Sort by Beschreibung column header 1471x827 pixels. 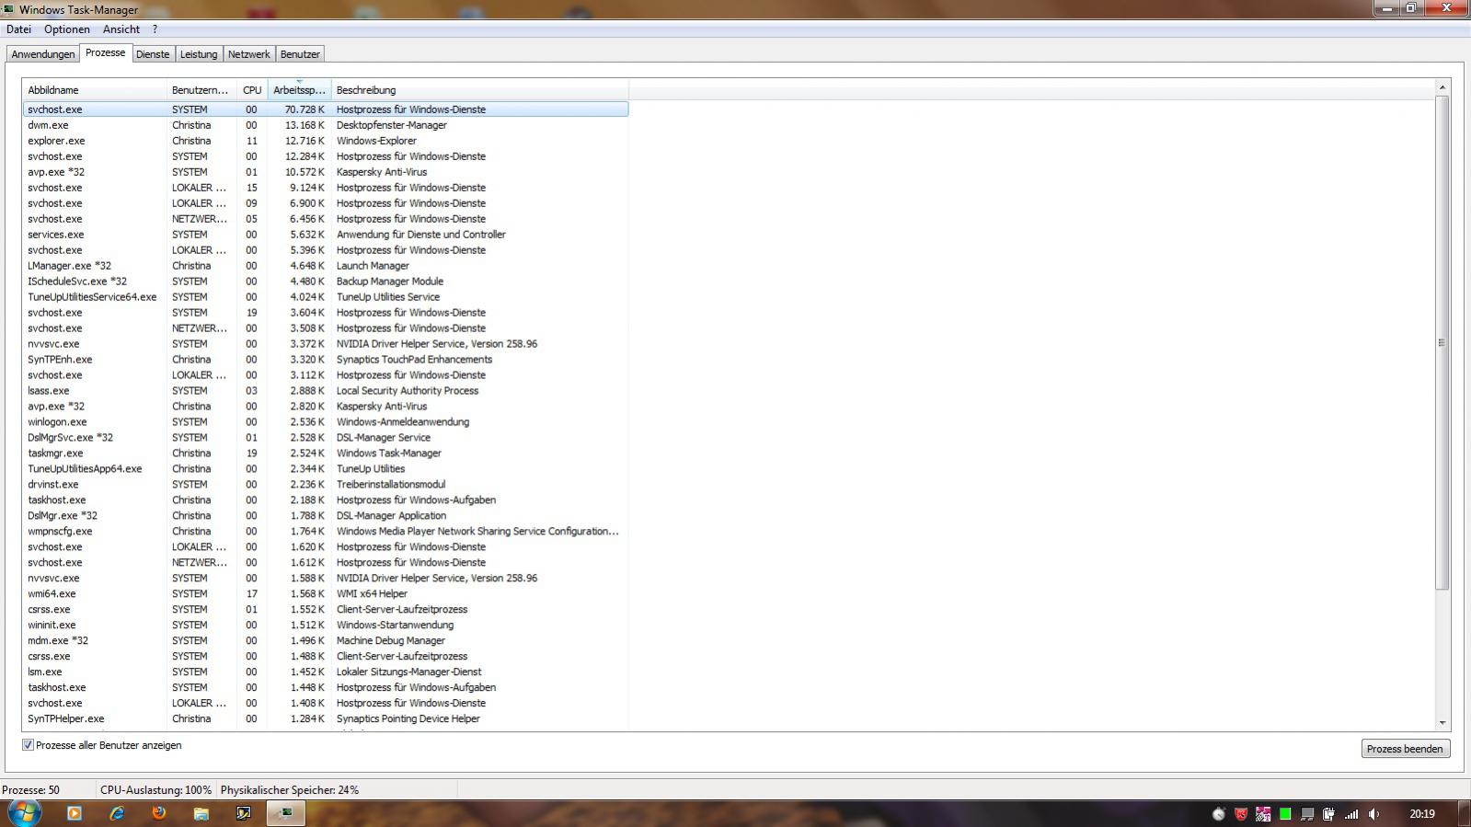[479, 90]
